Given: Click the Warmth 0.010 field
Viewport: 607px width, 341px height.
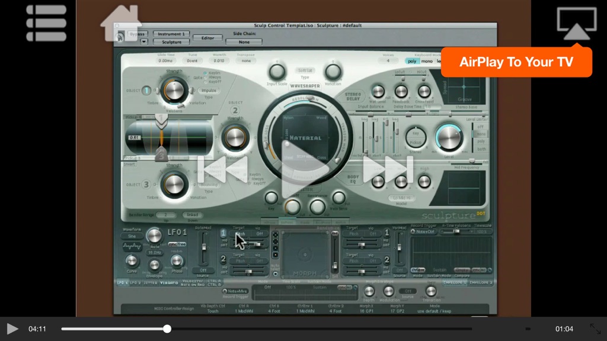Looking at the screenshot, I should pyautogui.click(x=219, y=61).
